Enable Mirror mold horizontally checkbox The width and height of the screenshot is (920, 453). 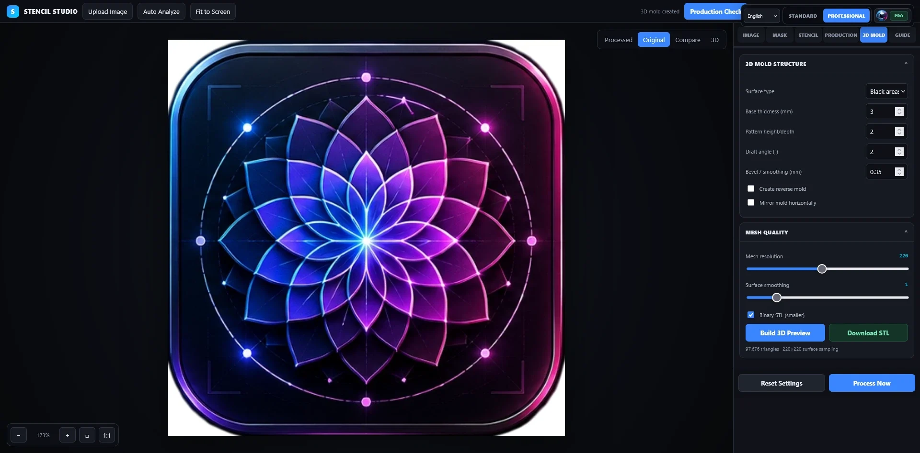[x=751, y=203]
